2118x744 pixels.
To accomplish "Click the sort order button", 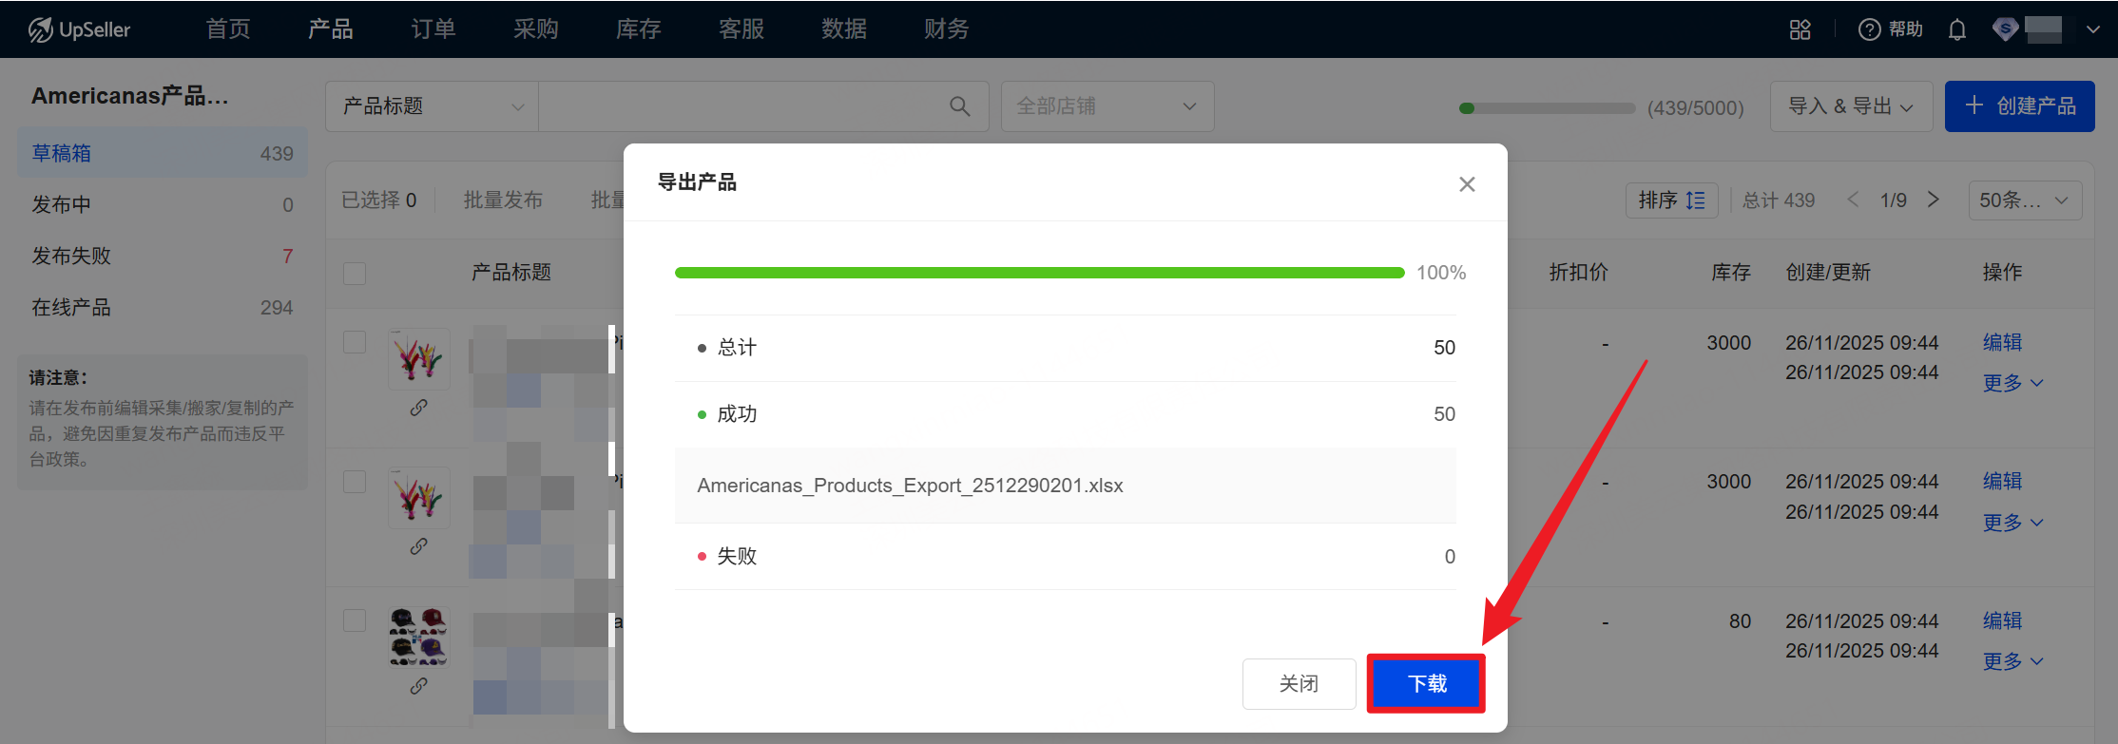I will (1671, 200).
